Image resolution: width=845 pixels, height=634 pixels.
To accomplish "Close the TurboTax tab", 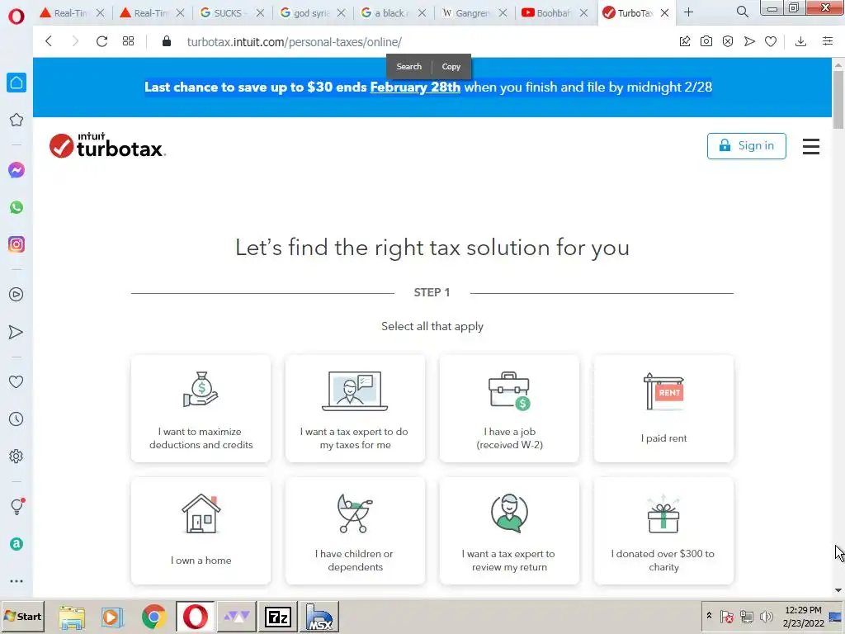I will pos(664,13).
